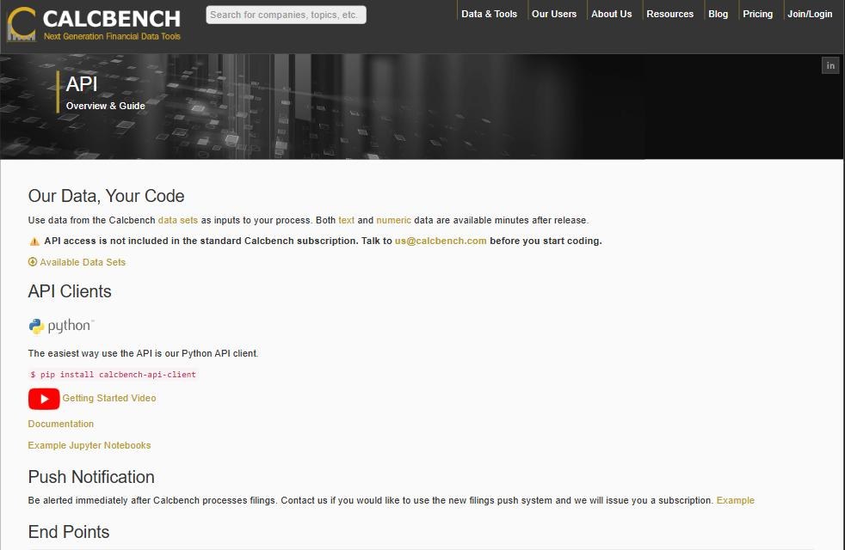Click the API Clients heading
The image size is (845, 550).
tap(70, 291)
